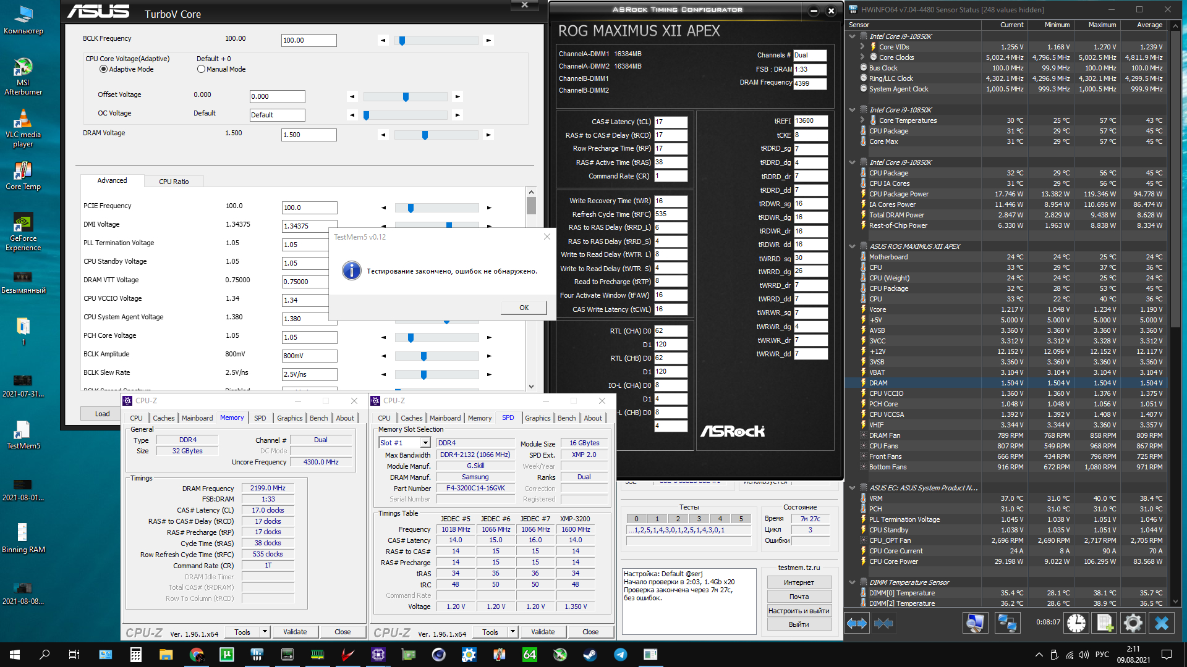Viewport: 1187px width, 667px height.
Task: Select Adaptive Mode radio button
Action: click(x=103, y=69)
